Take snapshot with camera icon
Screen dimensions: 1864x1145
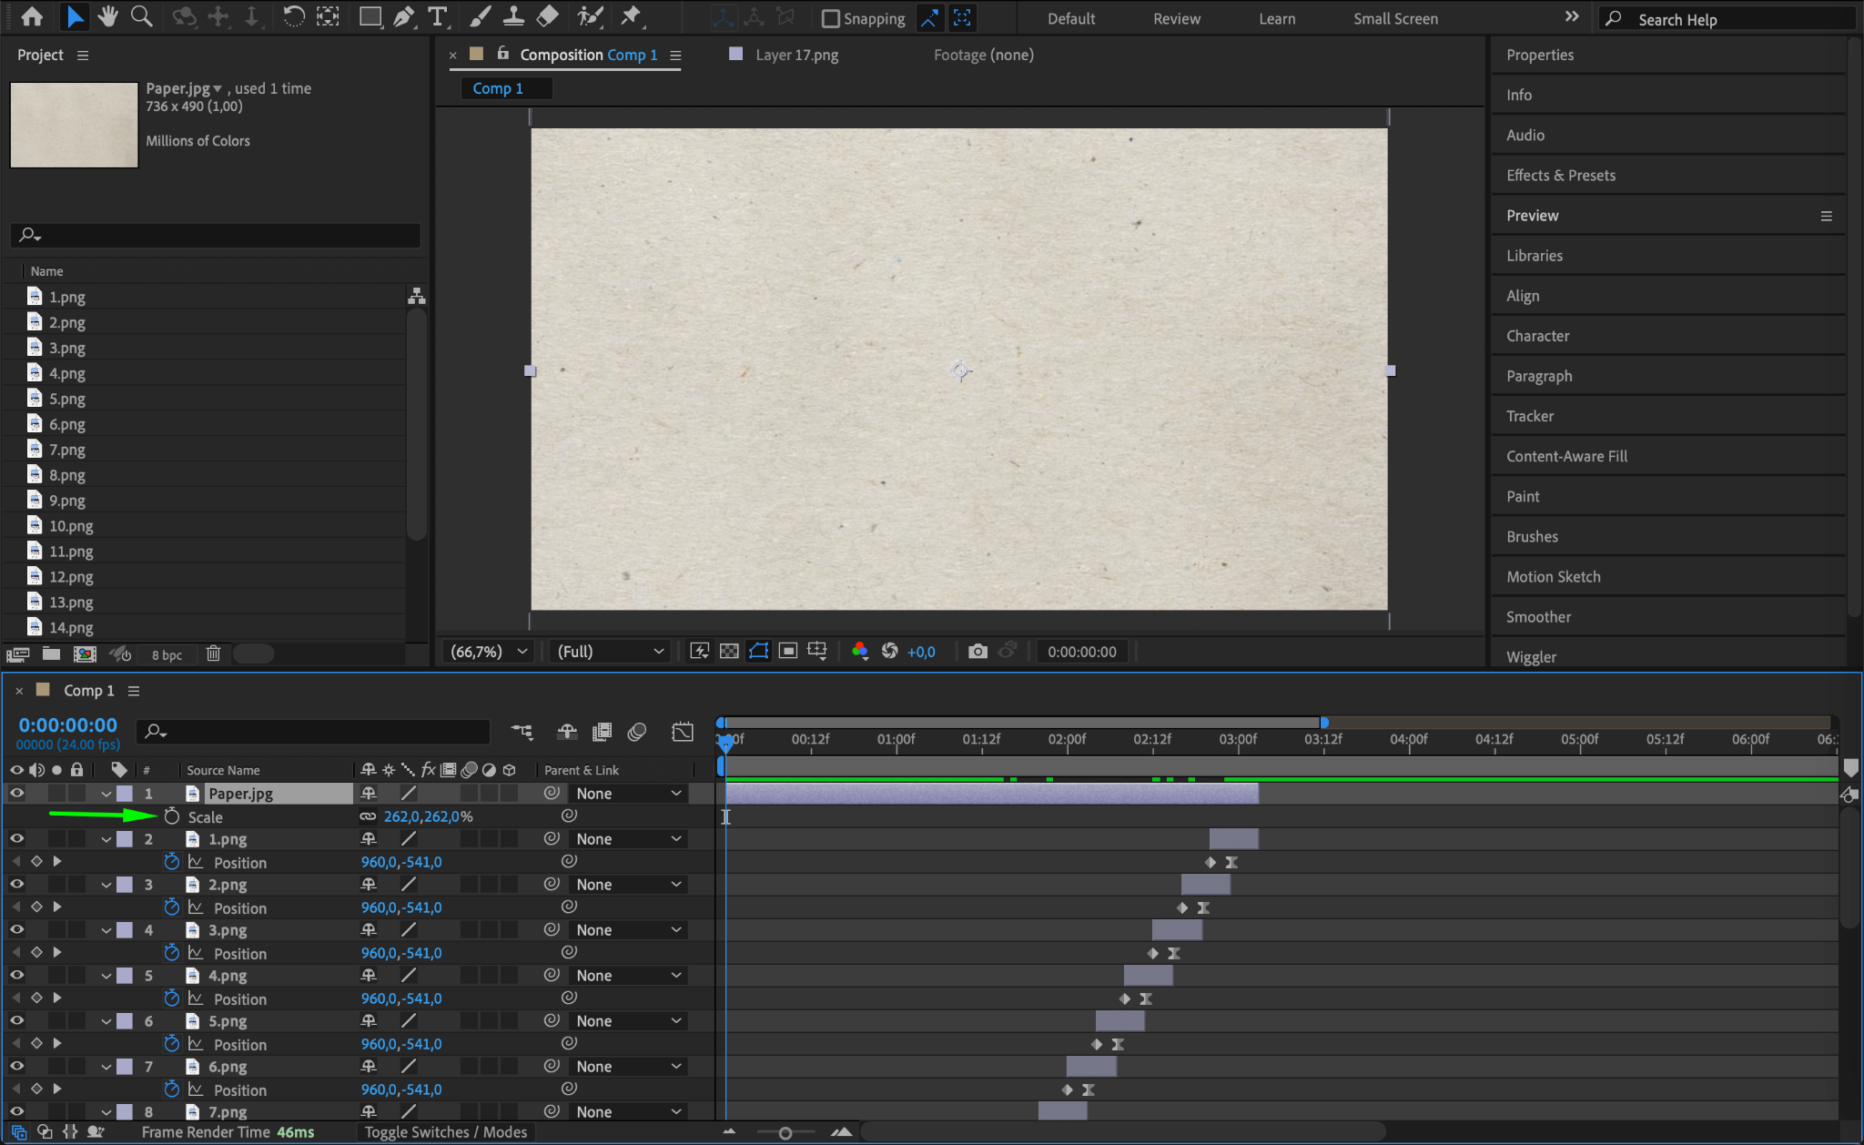coord(978,652)
